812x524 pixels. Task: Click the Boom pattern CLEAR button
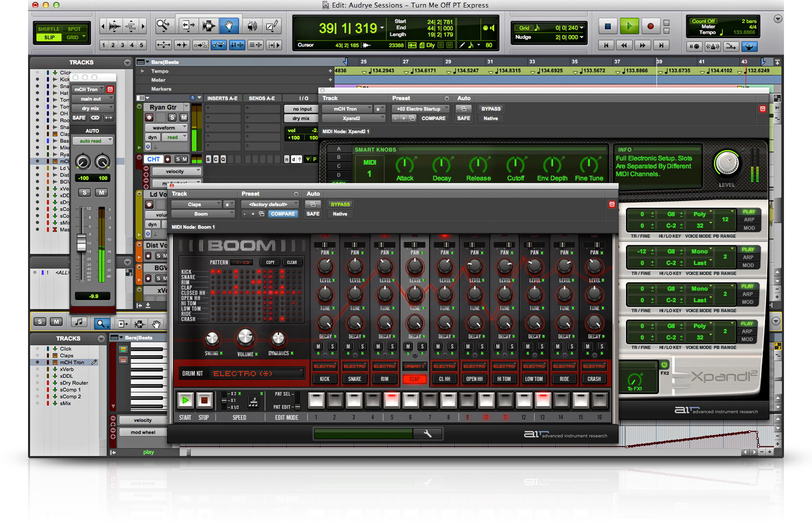(292, 263)
